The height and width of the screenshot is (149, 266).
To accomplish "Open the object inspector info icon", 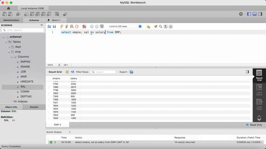I will (x=18, y=14).
